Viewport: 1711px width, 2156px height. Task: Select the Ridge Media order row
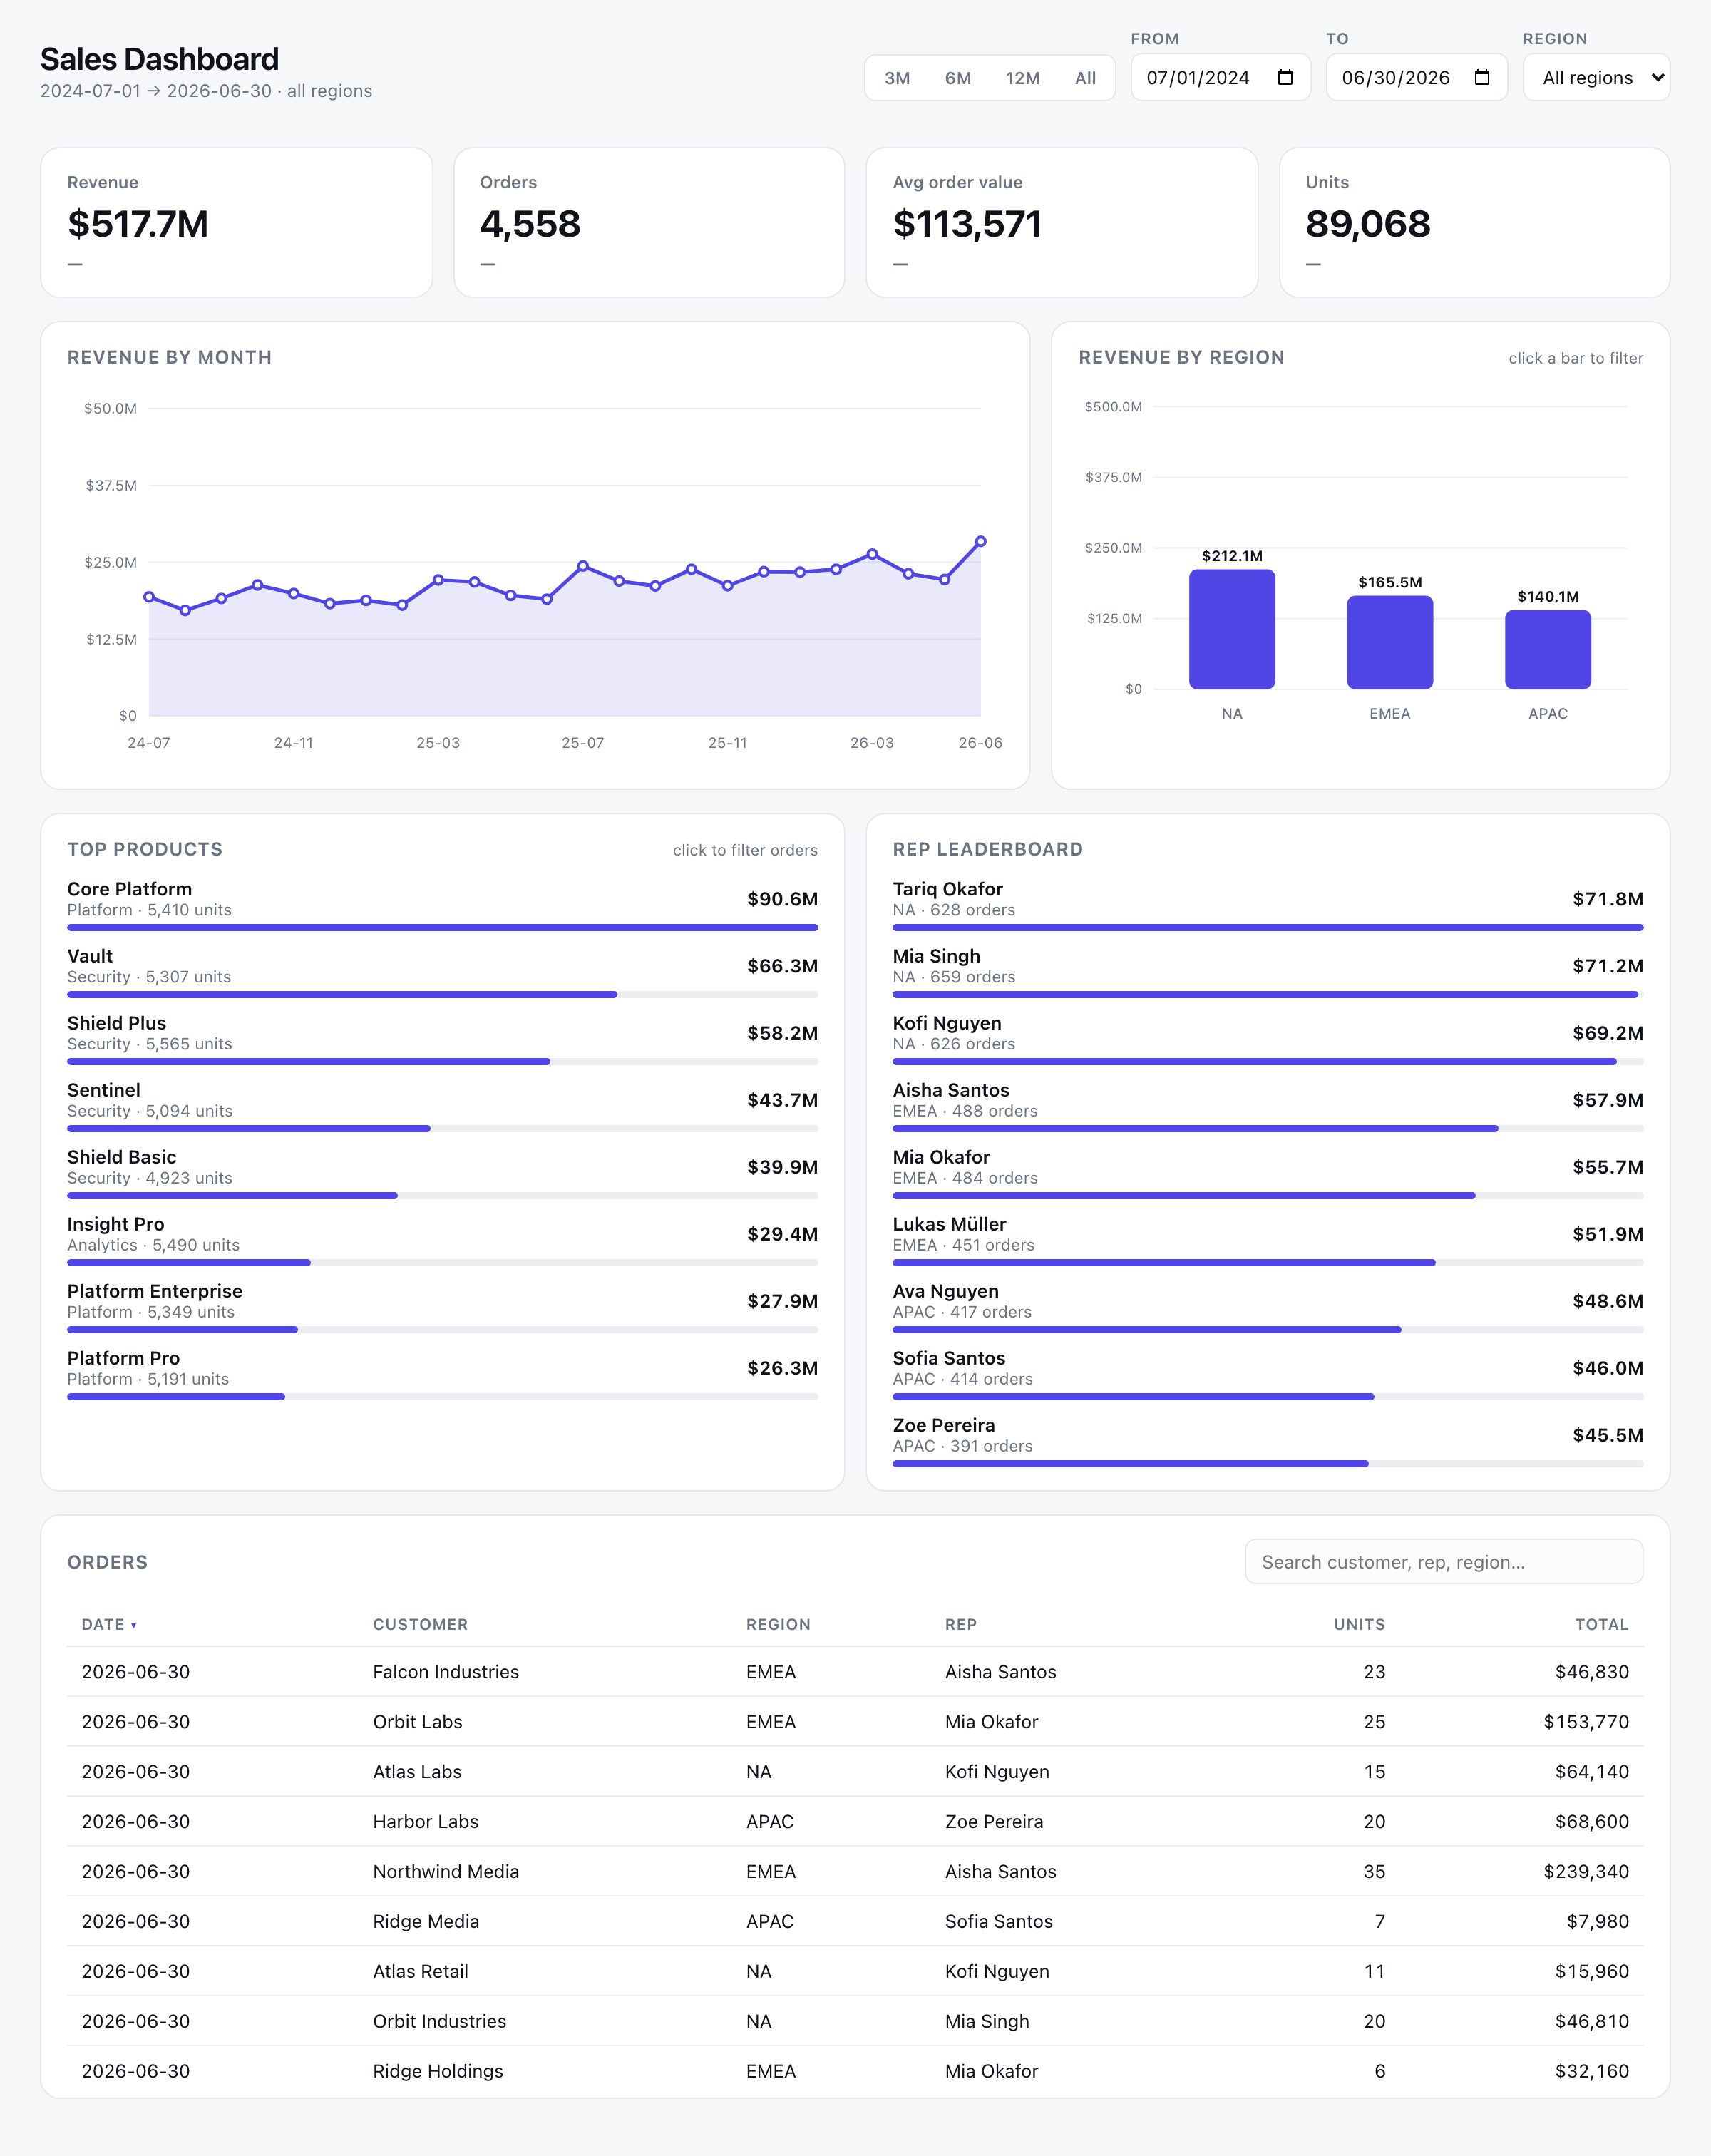point(855,1922)
